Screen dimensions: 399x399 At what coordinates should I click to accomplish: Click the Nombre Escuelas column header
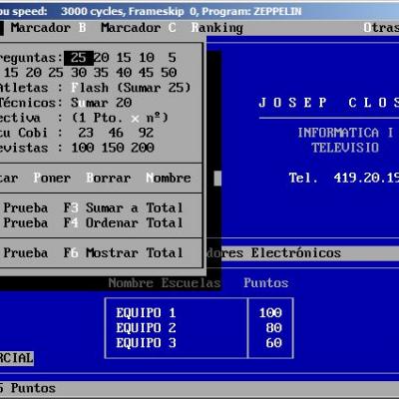[x=165, y=283]
